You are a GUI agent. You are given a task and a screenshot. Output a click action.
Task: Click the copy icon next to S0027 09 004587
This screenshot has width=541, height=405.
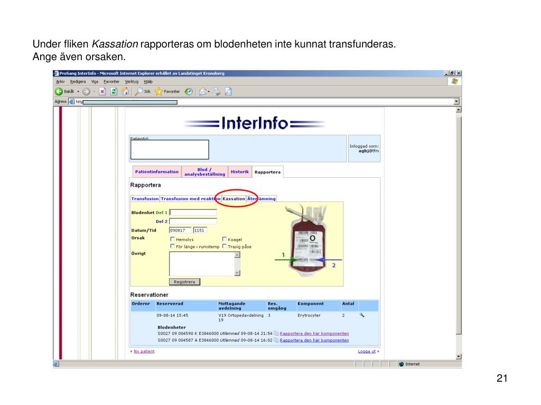coord(276,340)
